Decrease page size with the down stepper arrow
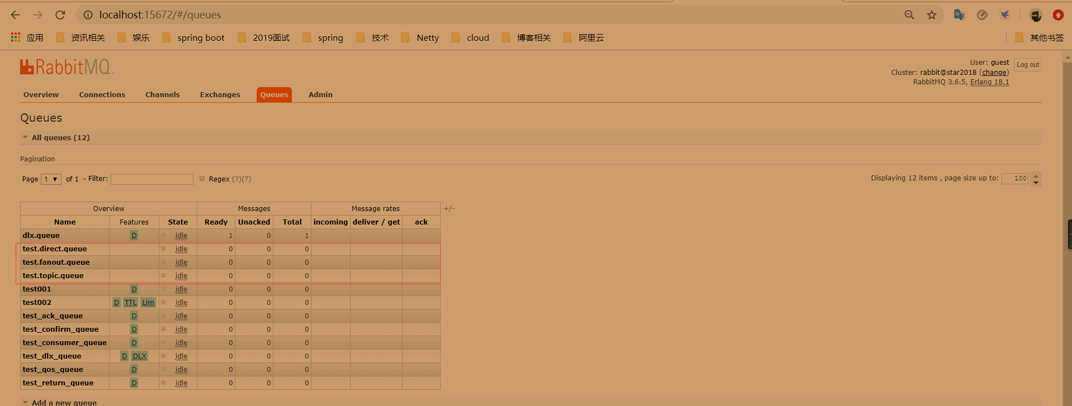The image size is (1072, 406). (1036, 183)
